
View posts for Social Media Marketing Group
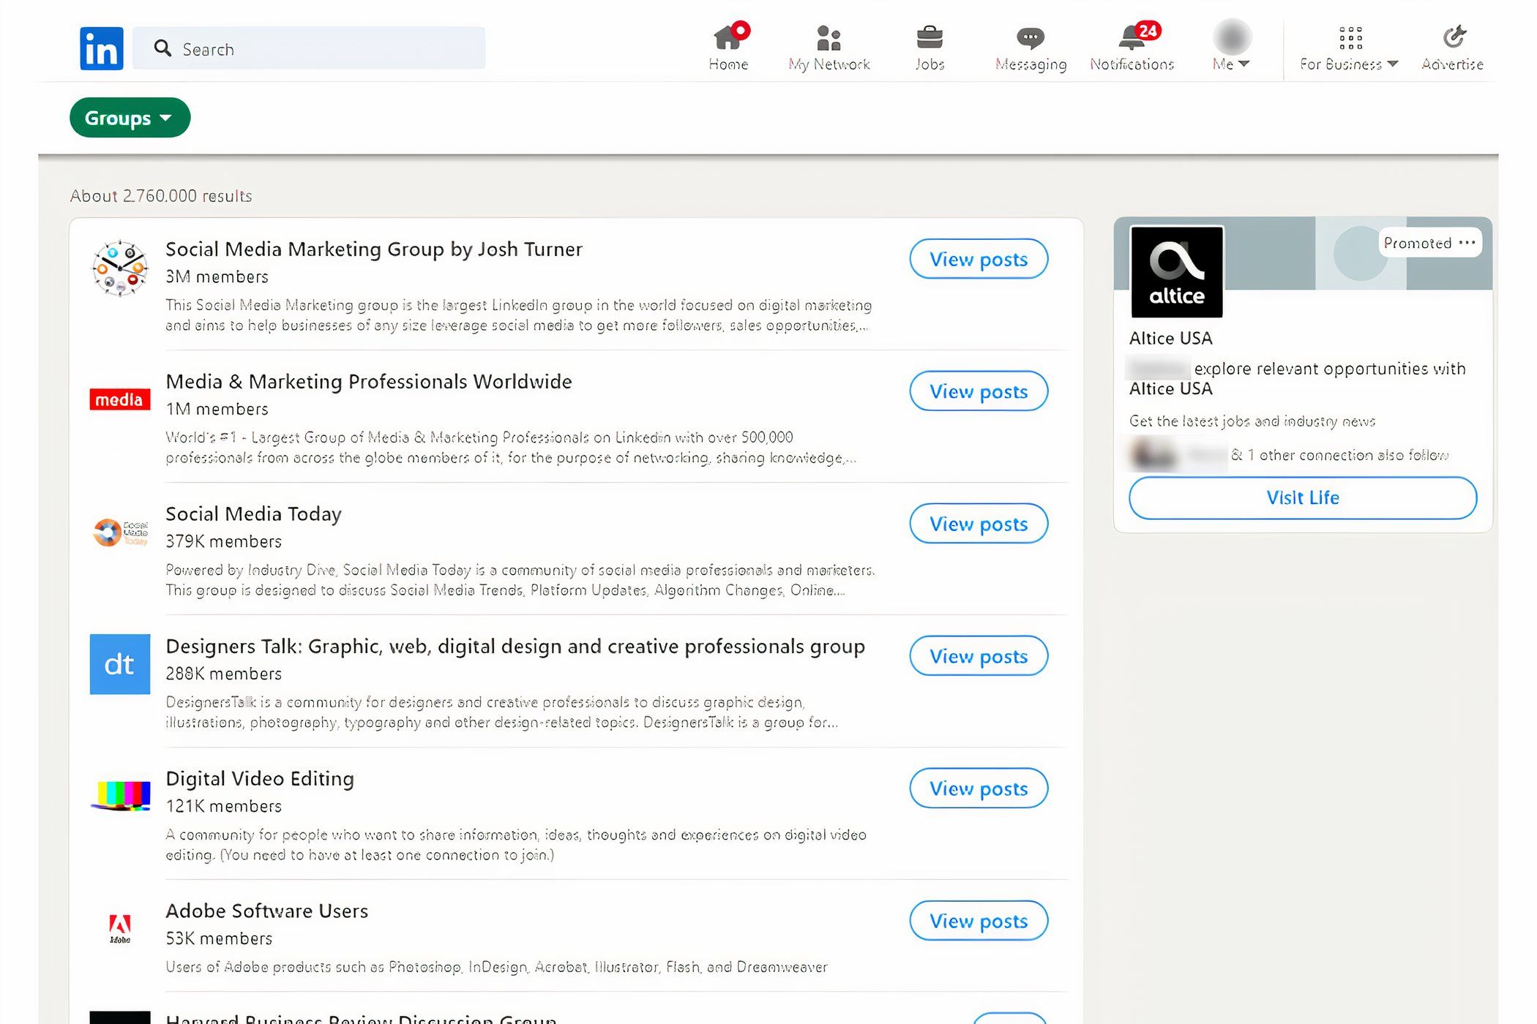point(979,259)
